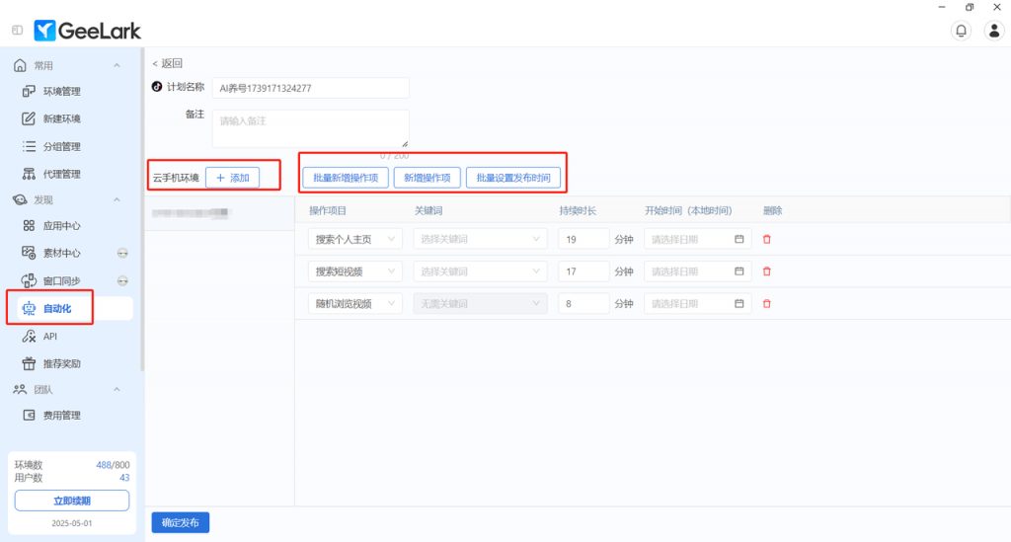Image resolution: width=1011 pixels, height=542 pixels.
Task: Click the notification bell icon
Action: (961, 31)
